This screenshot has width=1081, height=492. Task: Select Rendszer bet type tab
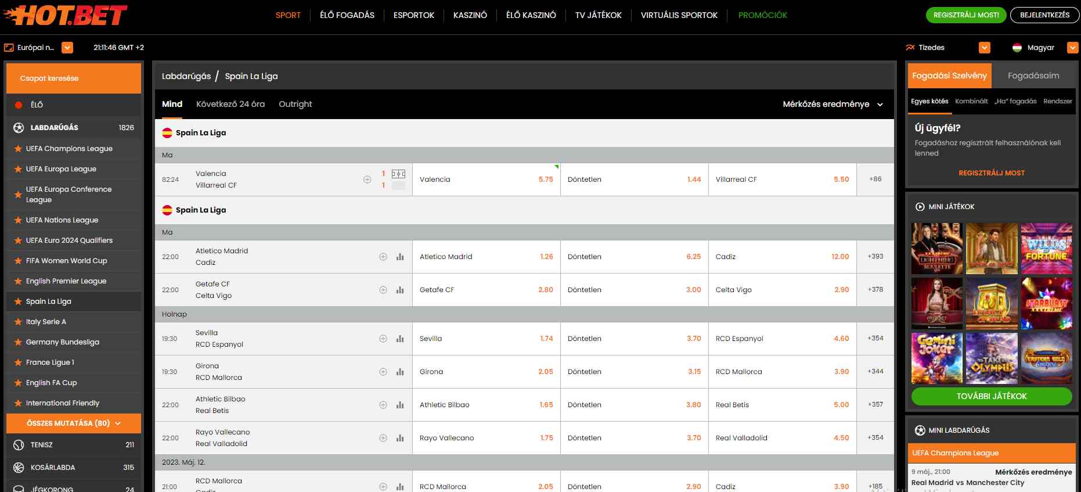click(1058, 101)
